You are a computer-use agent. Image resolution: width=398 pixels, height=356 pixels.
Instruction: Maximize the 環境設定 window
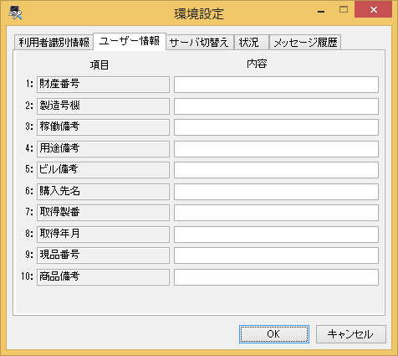coord(344,10)
